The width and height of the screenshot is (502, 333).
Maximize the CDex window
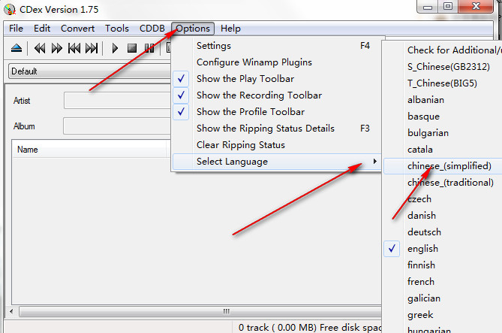coord(447,7)
